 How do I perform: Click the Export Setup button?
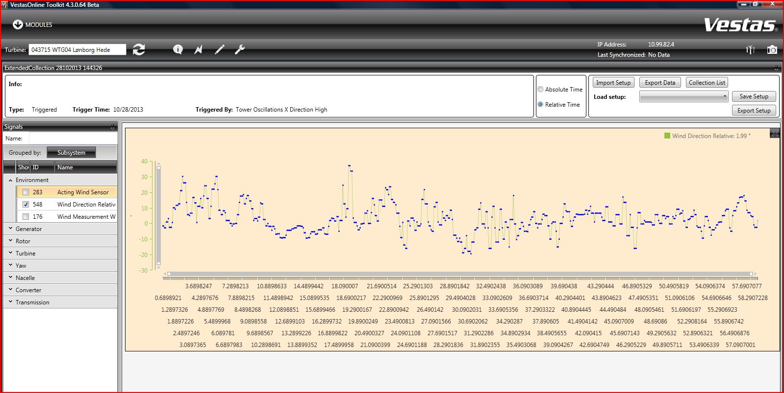pos(754,111)
